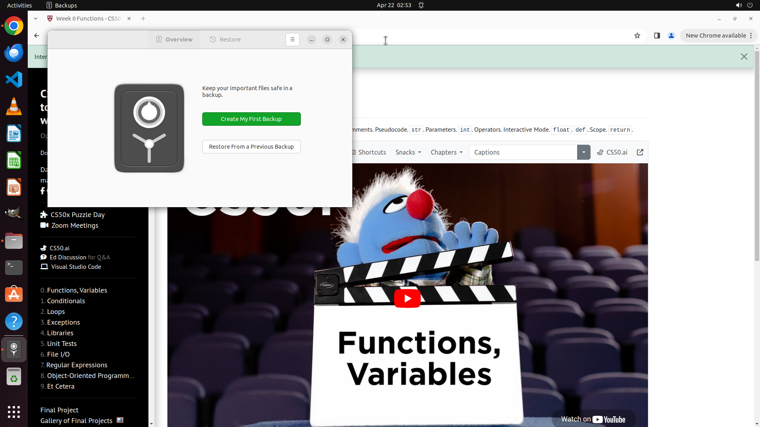The height and width of the screenshot is (427, 760).
Task: Click Restore From a Previous Backup
Action: click(x=251, y=147)
